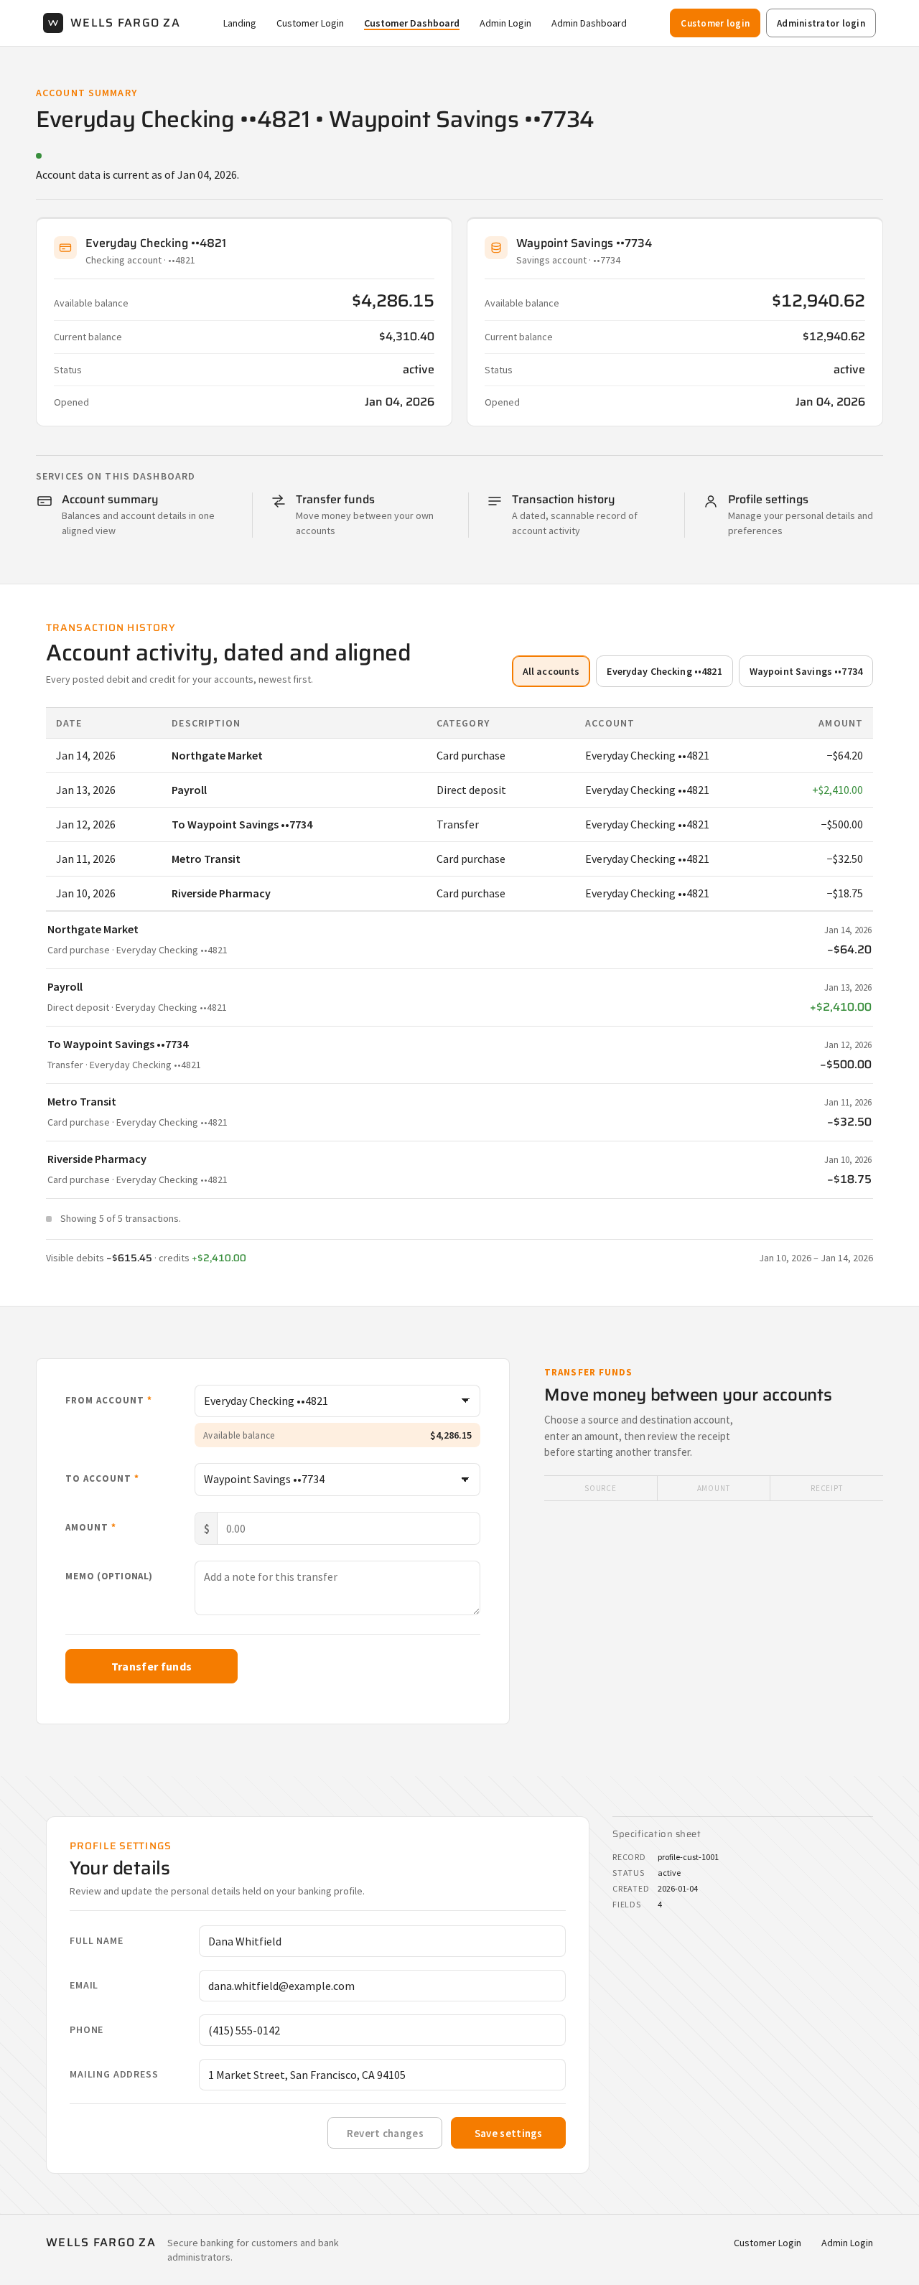Screen dimensions: 919x2285
Task: Edit the Mailing address field
Action: pyautogui.click(x=383, y=2074)
